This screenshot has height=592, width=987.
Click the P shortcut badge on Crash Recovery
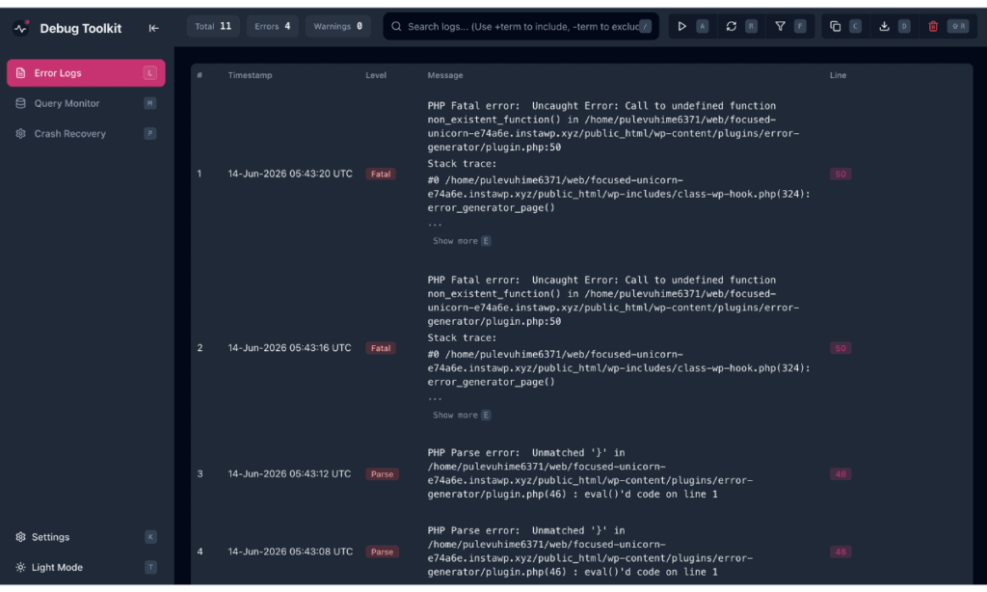tap(149, 133)
